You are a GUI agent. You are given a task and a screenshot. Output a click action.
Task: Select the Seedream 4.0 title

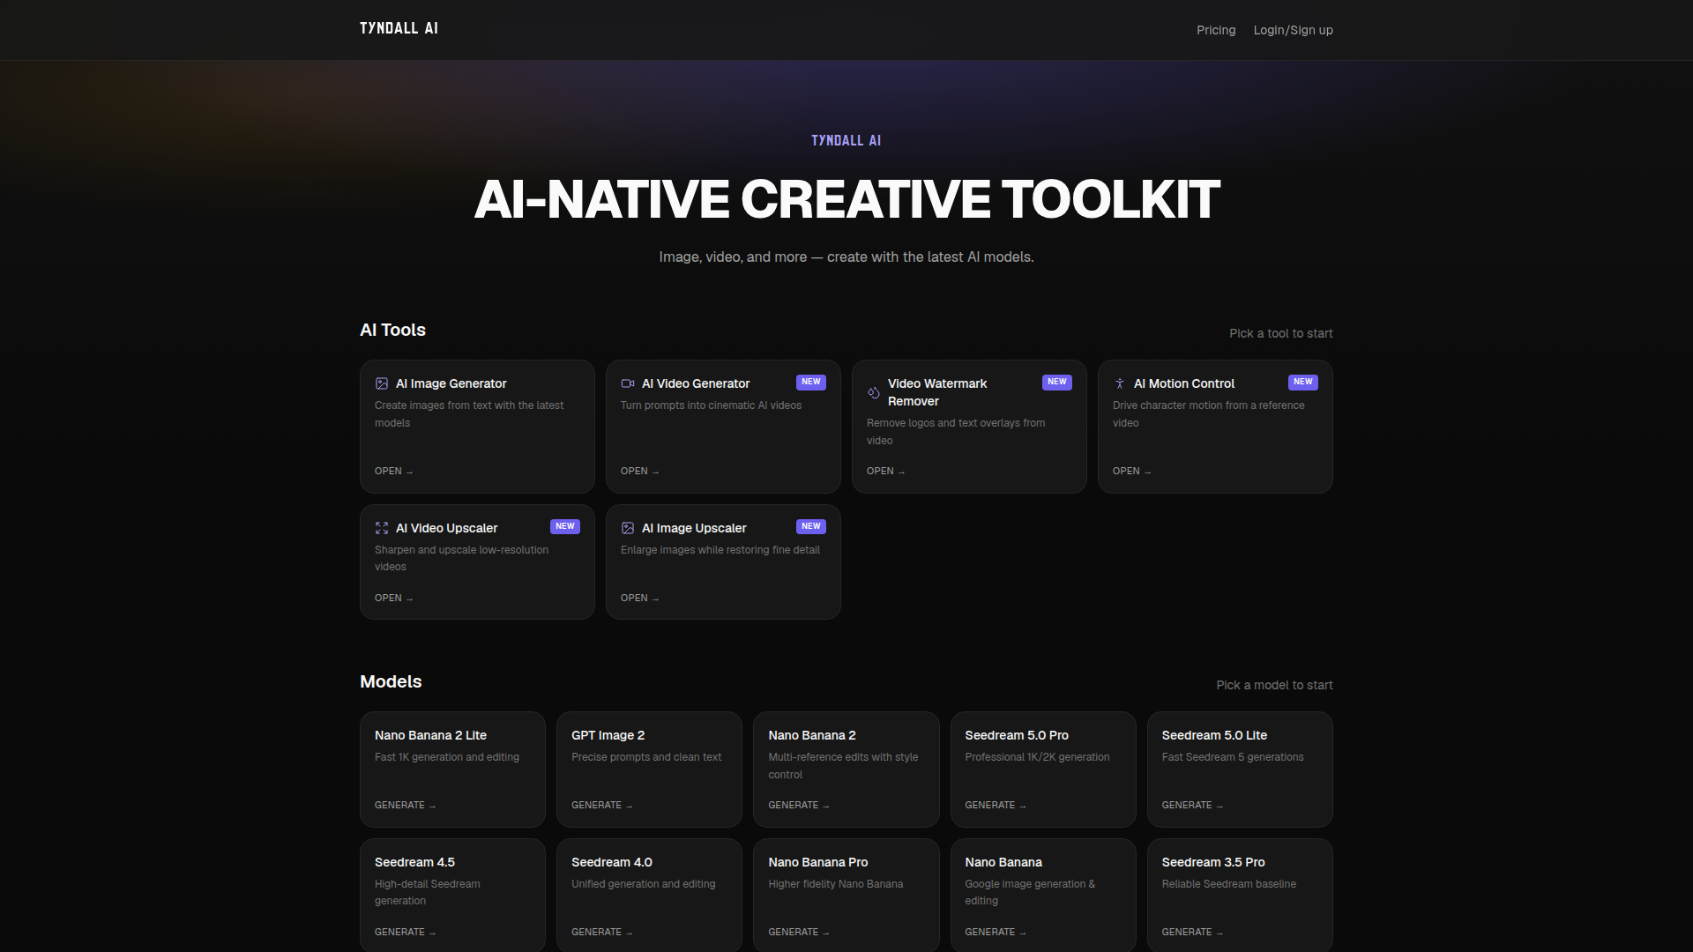tap(612, 862)
